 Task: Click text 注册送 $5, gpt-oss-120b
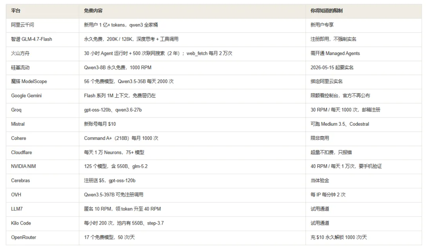110,180
